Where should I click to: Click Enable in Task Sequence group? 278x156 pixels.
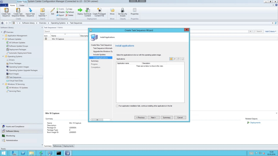(60, 9)
